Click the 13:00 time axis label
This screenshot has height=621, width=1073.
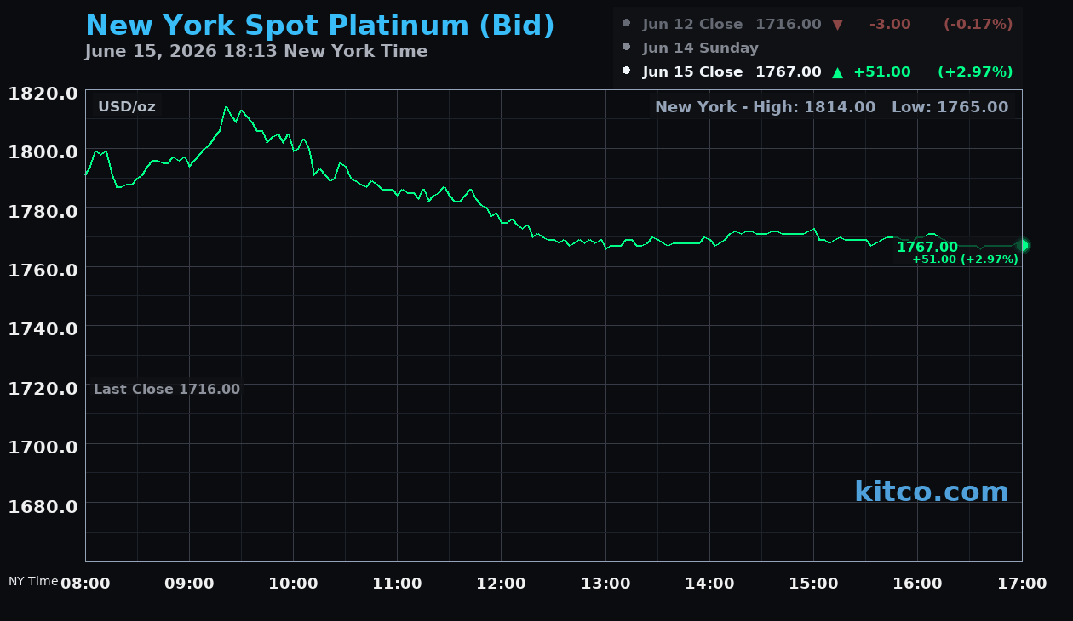point(605,584)
